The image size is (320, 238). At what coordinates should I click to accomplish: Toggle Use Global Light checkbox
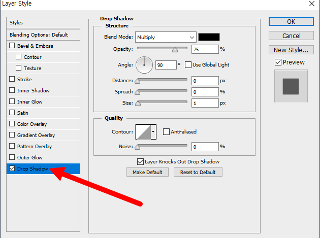coord(188,64)
